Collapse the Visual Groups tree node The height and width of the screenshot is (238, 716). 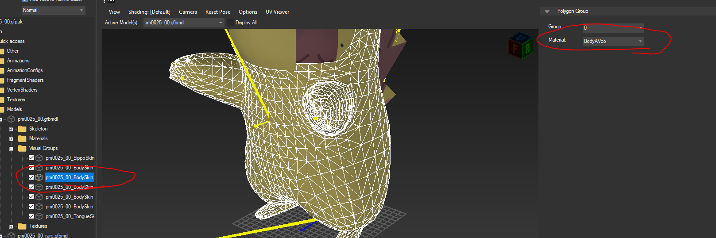pos(11,149)
